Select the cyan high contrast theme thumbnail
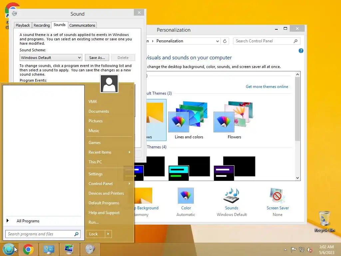This screenshot has width=341, height=256. coord(189,168)
